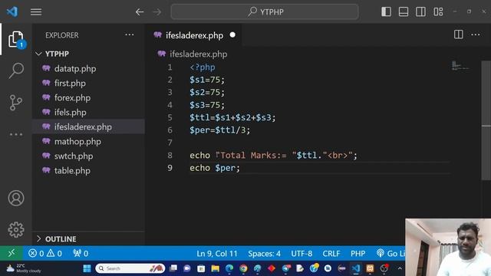This screenshot has height=276, width=491.
Task: Click code line echo $per;
Action: pos(215,168)
